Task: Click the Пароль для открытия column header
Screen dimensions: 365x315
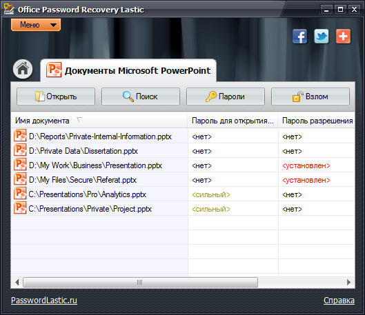Action: pyautogui.click(x=233, y=121)
